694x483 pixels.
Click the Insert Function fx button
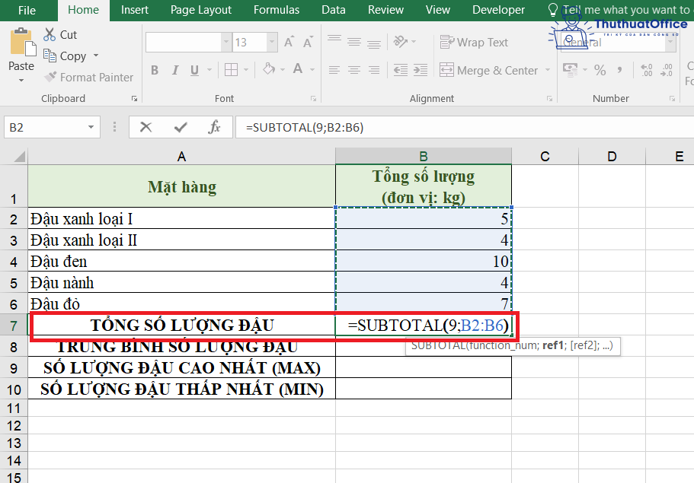pyautogui.click(x=216, y=126)
